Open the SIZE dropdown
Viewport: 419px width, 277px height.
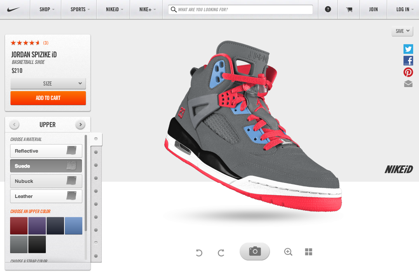48,83
